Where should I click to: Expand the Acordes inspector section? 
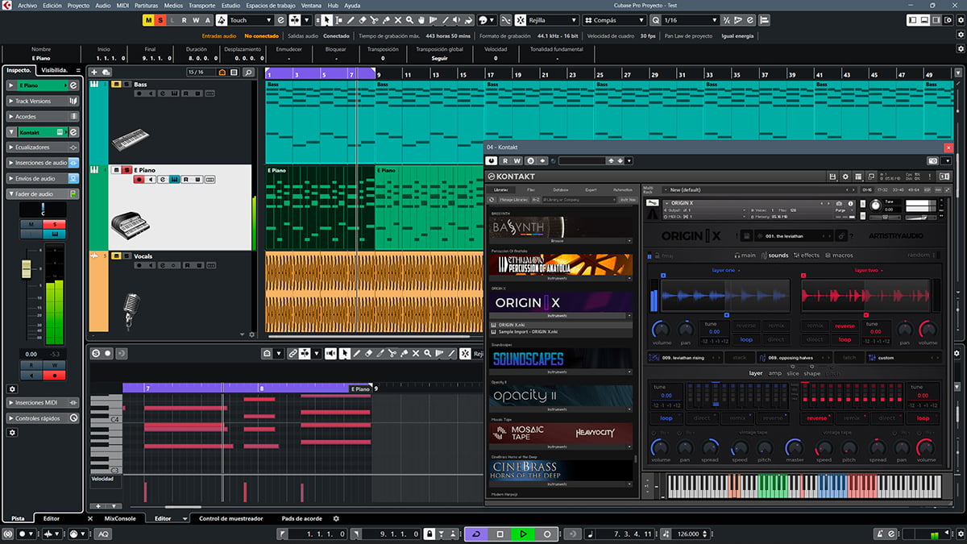(x=44, y=116)
